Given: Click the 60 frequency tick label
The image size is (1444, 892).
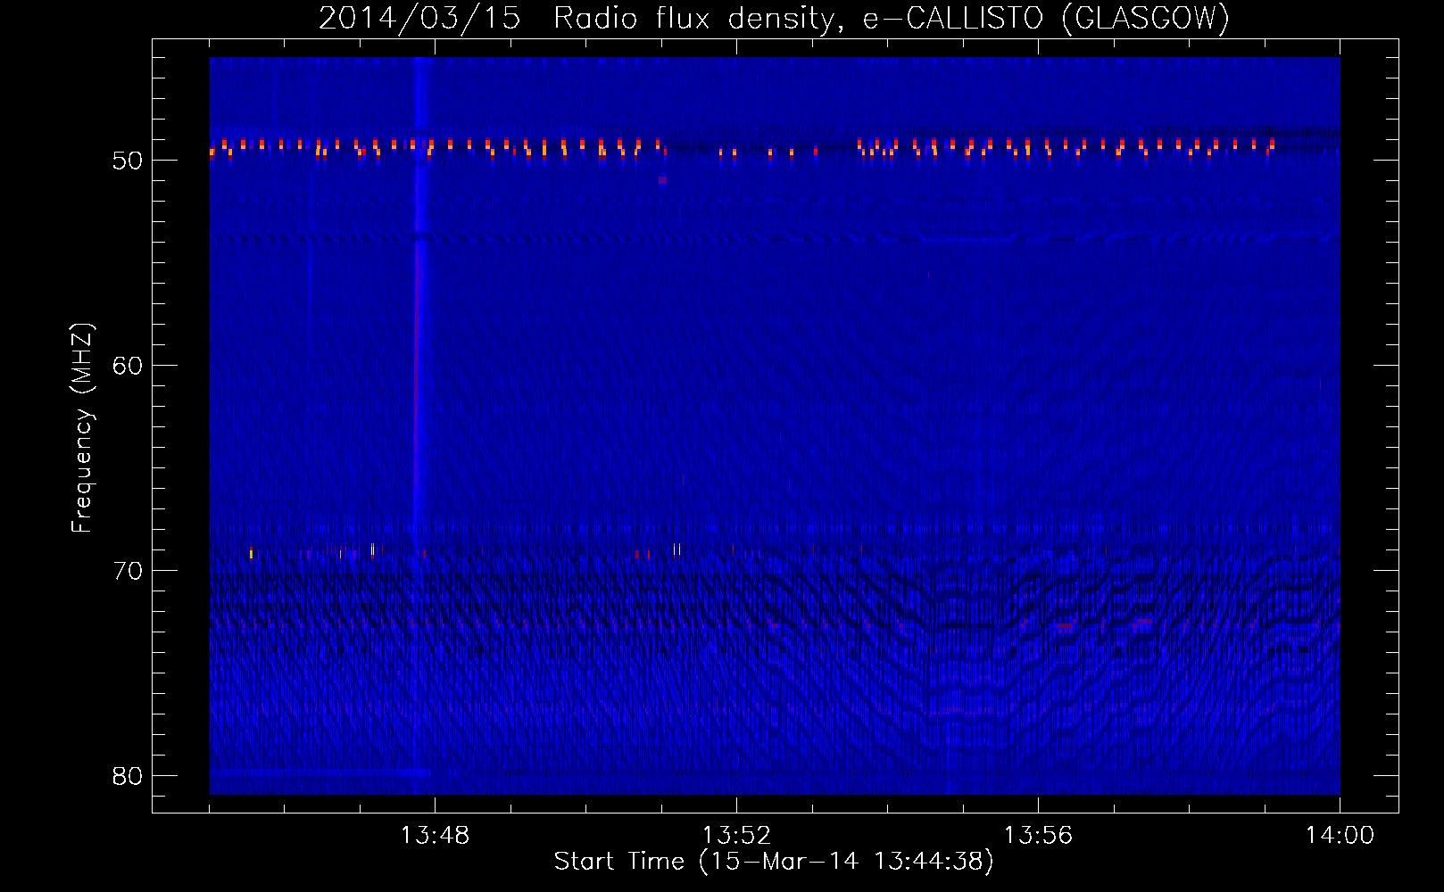Looking at the screenshot, I should pyautogui.click(x=129, y=366).
